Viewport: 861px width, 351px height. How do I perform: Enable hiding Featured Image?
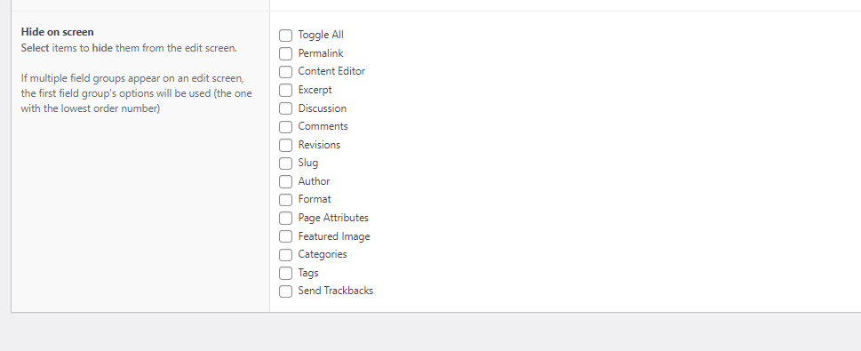click(285, 236)
